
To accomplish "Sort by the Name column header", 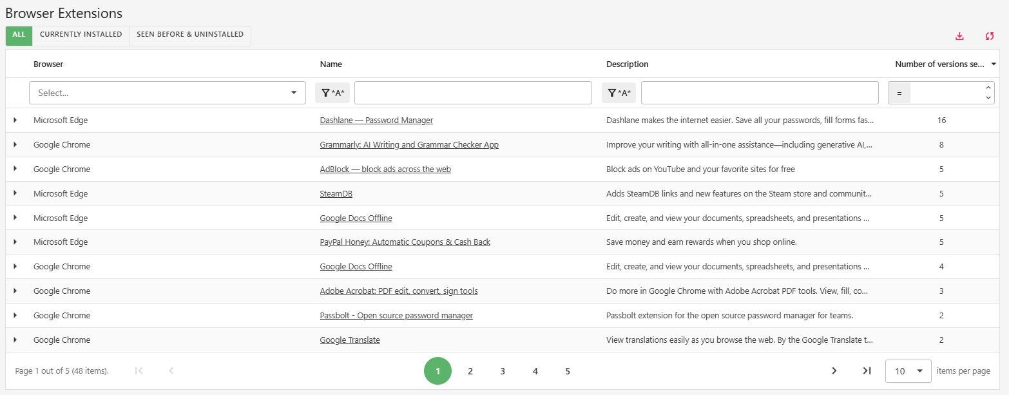I will [331, 64].
